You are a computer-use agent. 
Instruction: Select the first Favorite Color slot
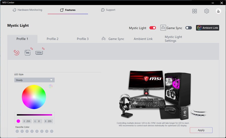coord(17,131)
